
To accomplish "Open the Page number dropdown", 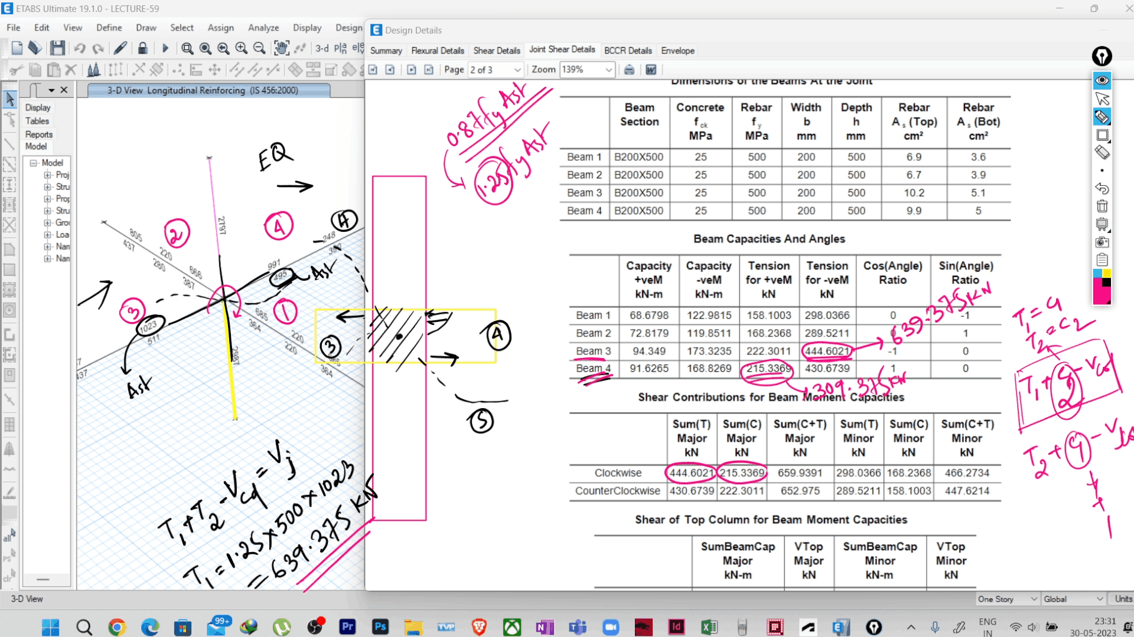I will [x=517, y=70].
